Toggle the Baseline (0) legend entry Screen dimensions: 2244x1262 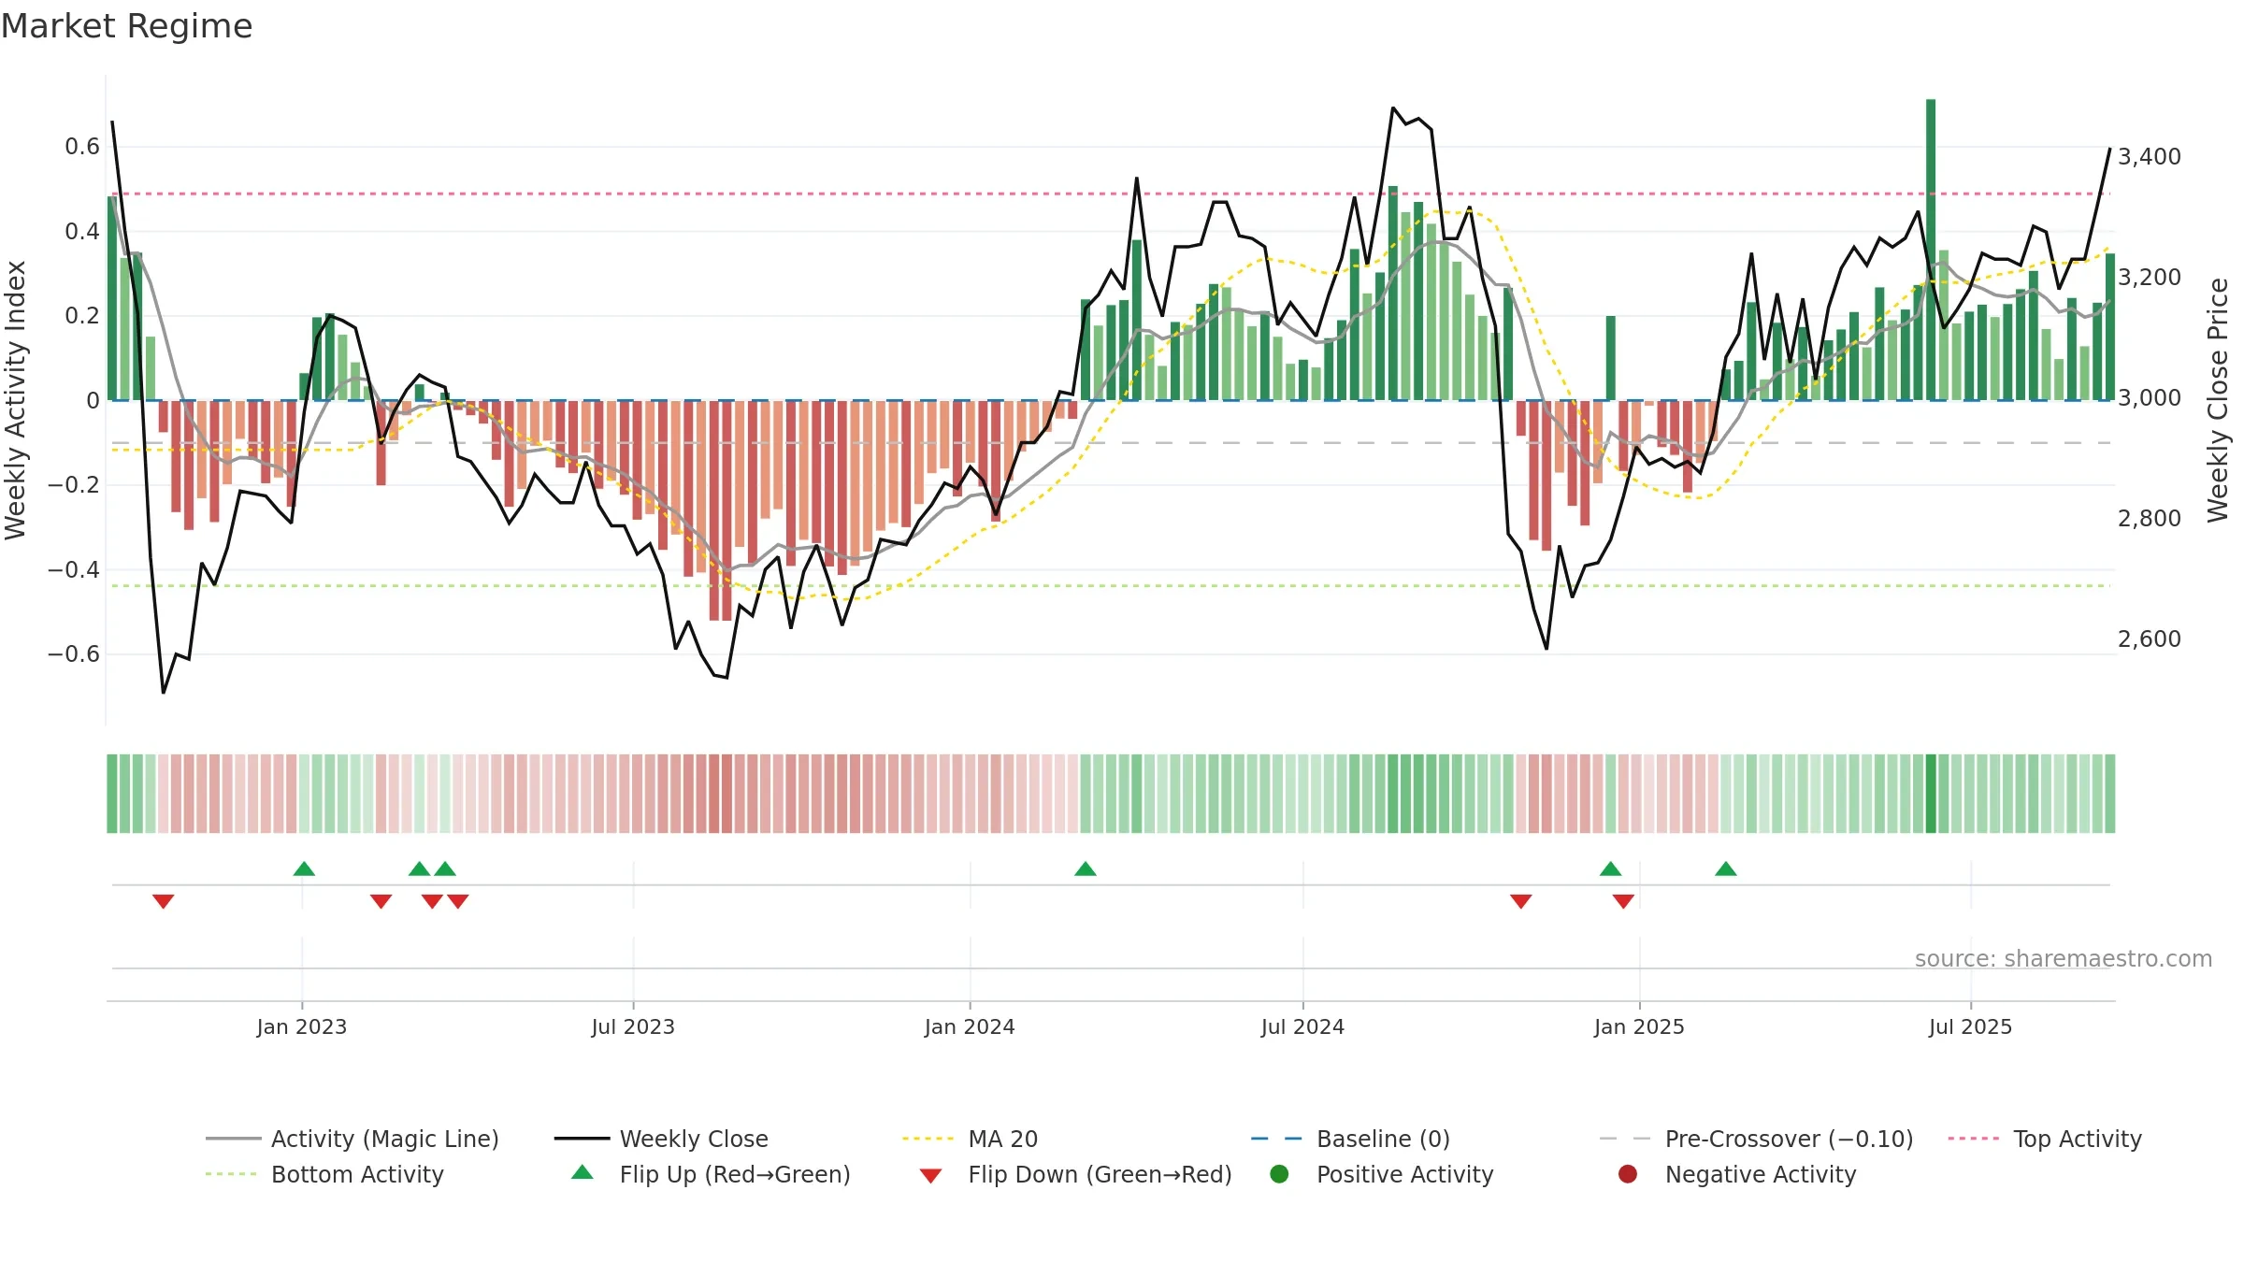tap(1350, 1139)
